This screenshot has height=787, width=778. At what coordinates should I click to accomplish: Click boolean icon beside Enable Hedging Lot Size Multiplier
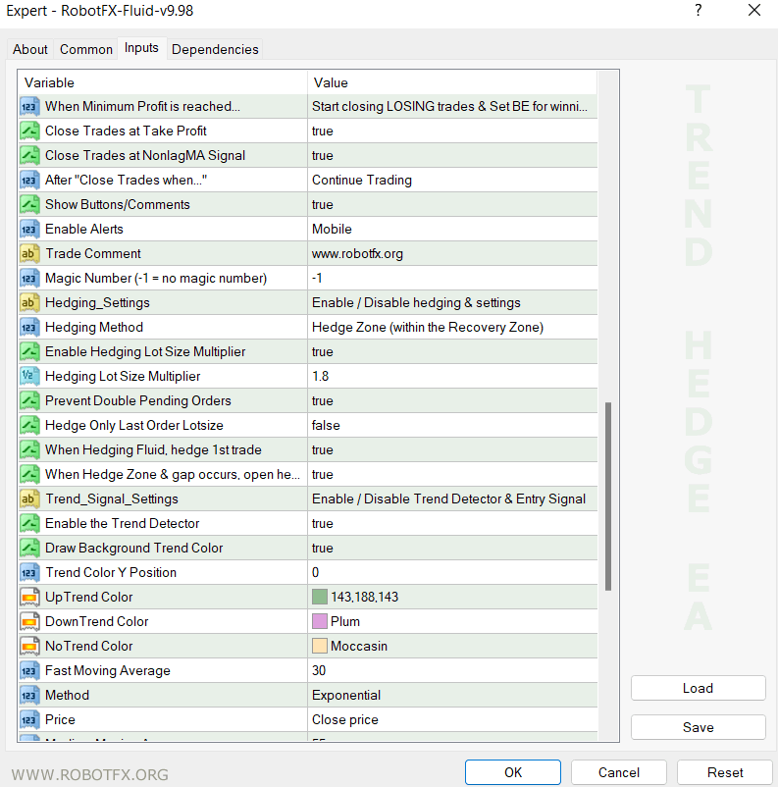tap(29, 352)
